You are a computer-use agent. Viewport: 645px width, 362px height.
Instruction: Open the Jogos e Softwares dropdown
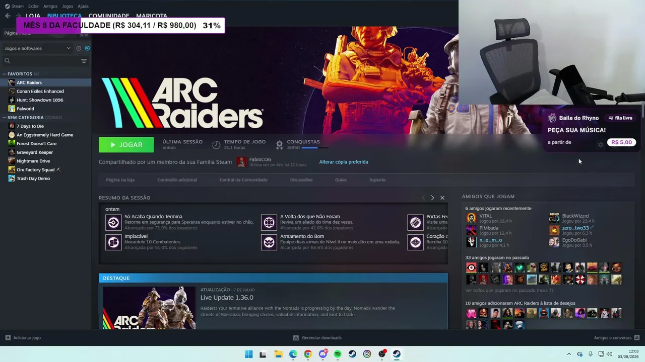tap(38, 48)
